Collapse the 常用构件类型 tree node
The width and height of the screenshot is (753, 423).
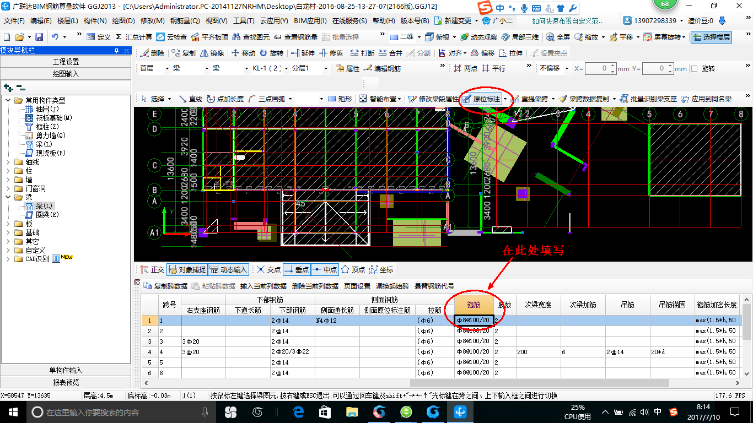click(x=8, y=100)
